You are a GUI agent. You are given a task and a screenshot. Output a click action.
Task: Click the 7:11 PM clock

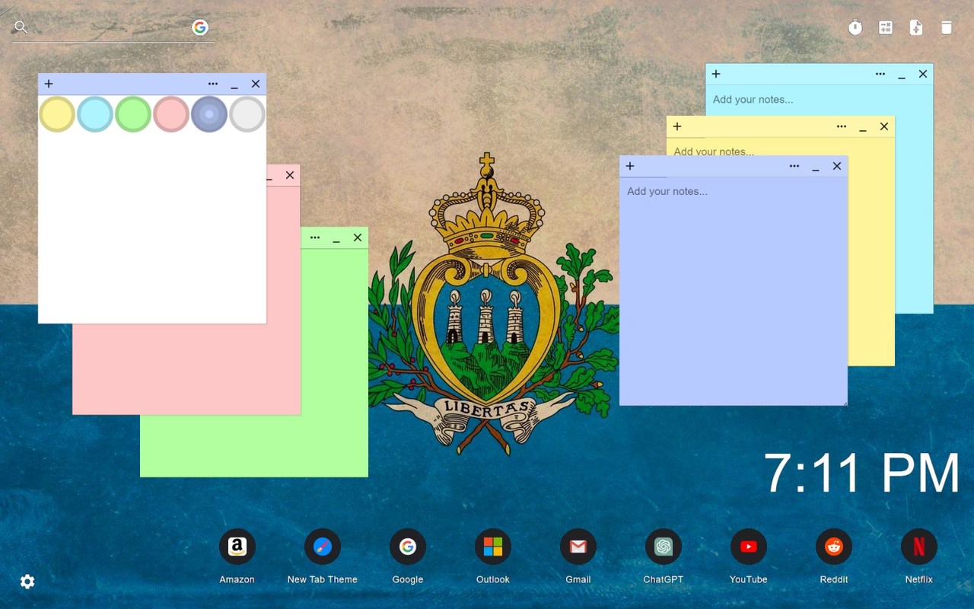click(x=861, y=473)
